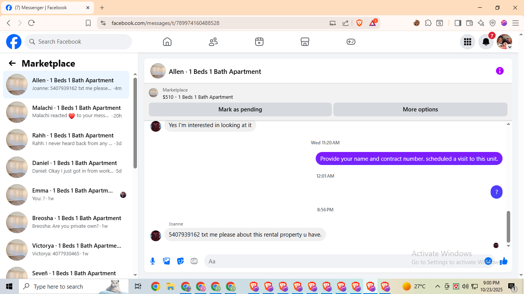This screenshot has height=294, width=524.
Task: Open the Allen apartment conversation
Action: (66, 85)
